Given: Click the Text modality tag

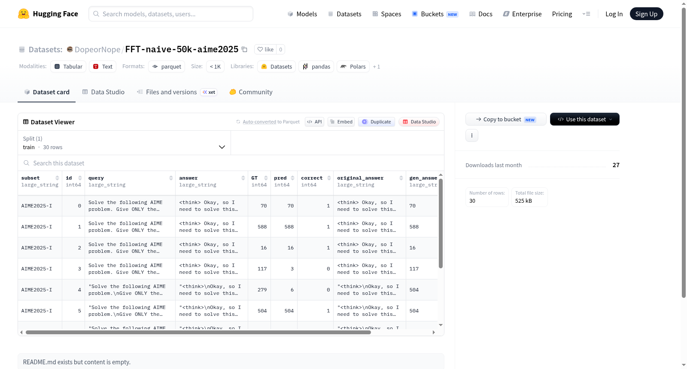Looking at the screenshot, I should (x=103, y=66).
